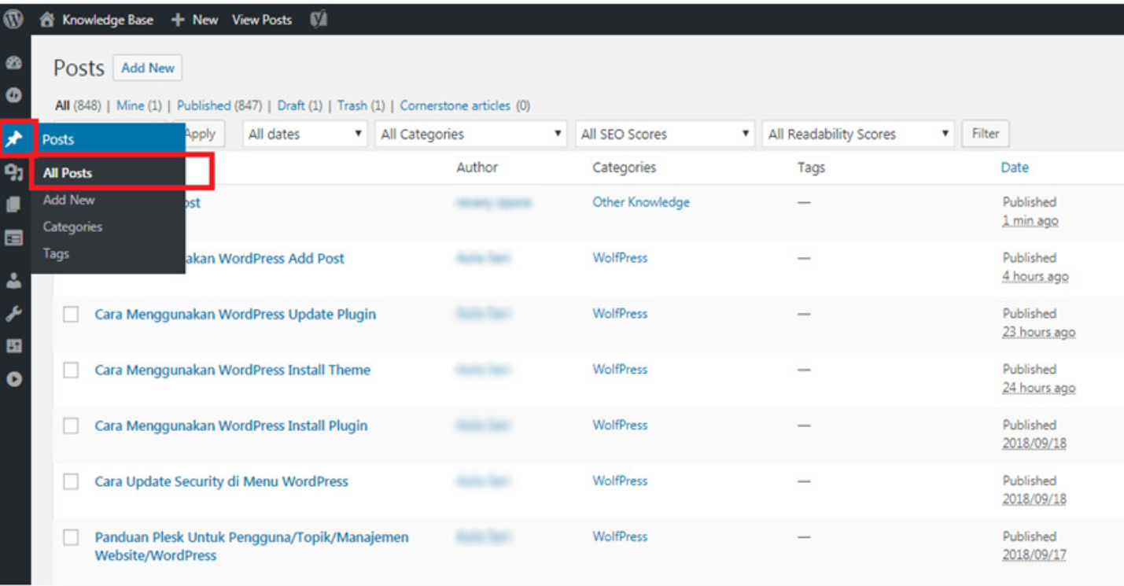The height and width of the screenshot is (586, 1124).
Task: Select the Posts pushpin icon in the sidebar
Action: point(14,139)
